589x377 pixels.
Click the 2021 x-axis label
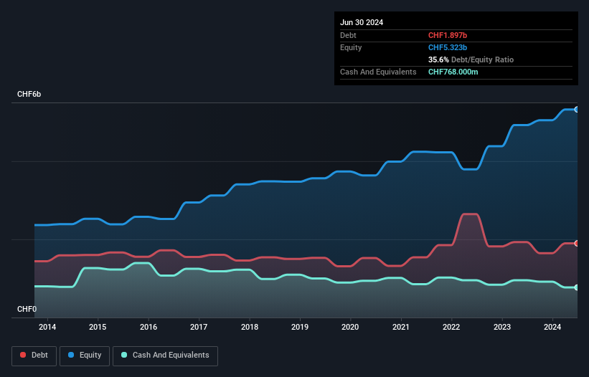coord(401,327)
